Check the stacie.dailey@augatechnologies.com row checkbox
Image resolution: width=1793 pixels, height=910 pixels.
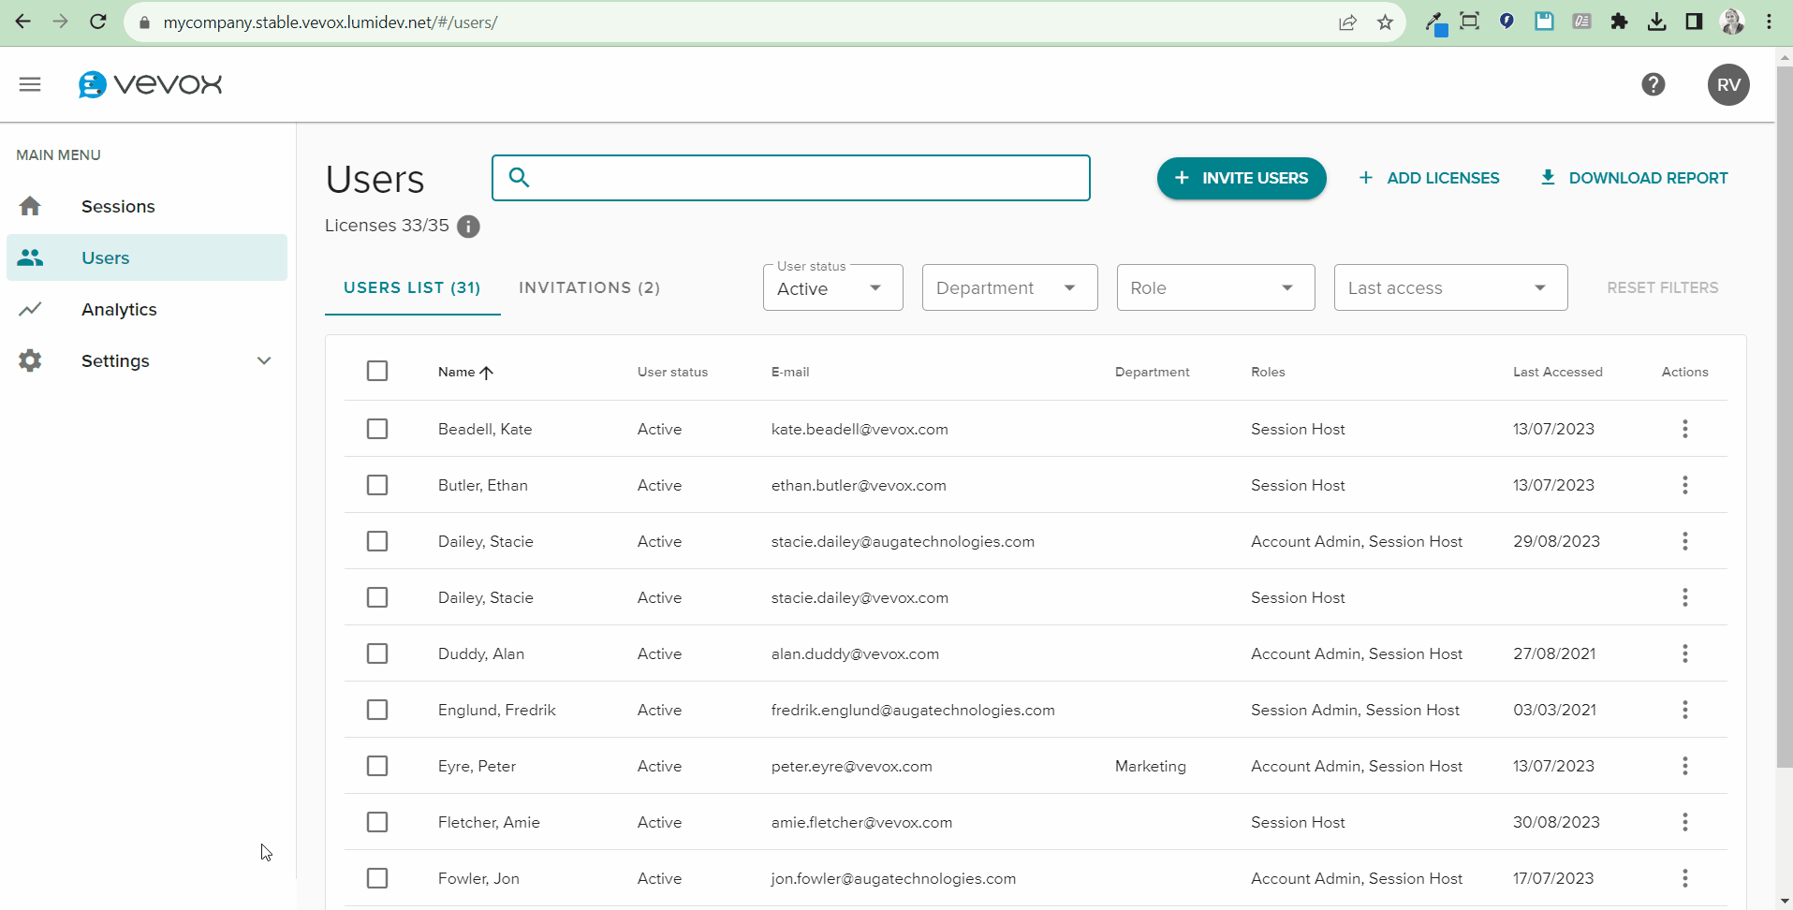pos(377,541)
